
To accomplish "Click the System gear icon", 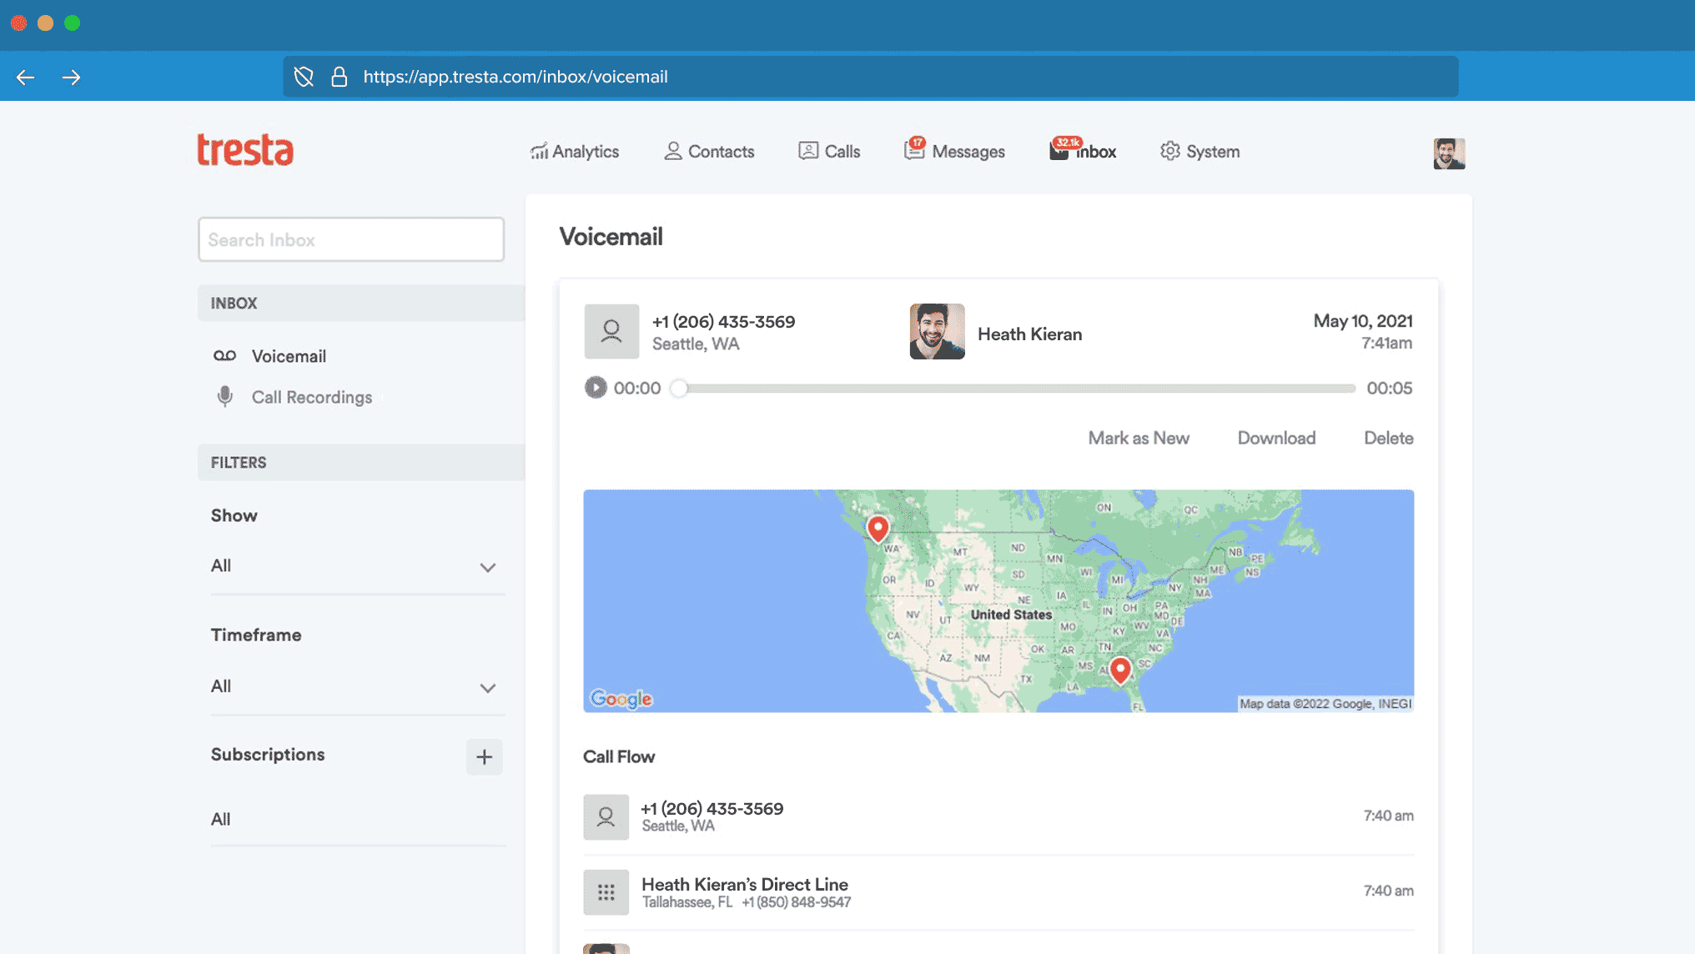I will pos(1169,151).
